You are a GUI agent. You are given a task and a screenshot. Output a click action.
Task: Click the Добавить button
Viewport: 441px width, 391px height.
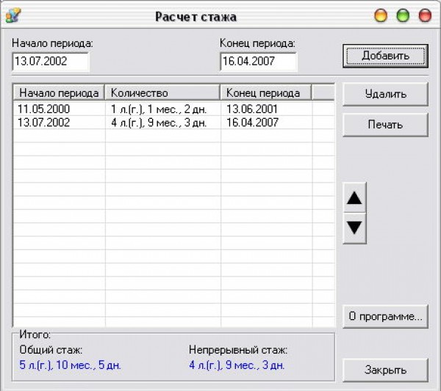[385, 56]
